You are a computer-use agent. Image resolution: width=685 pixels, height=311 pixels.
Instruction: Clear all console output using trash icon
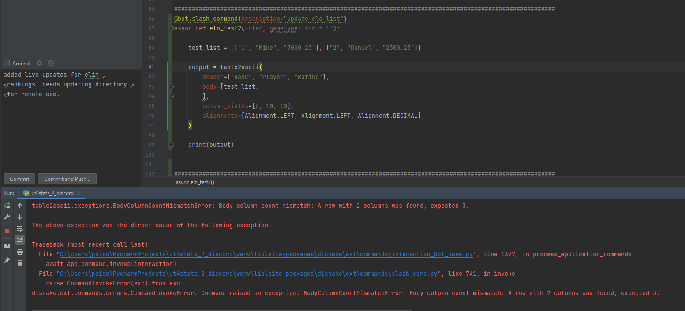[x=19, y=262]
